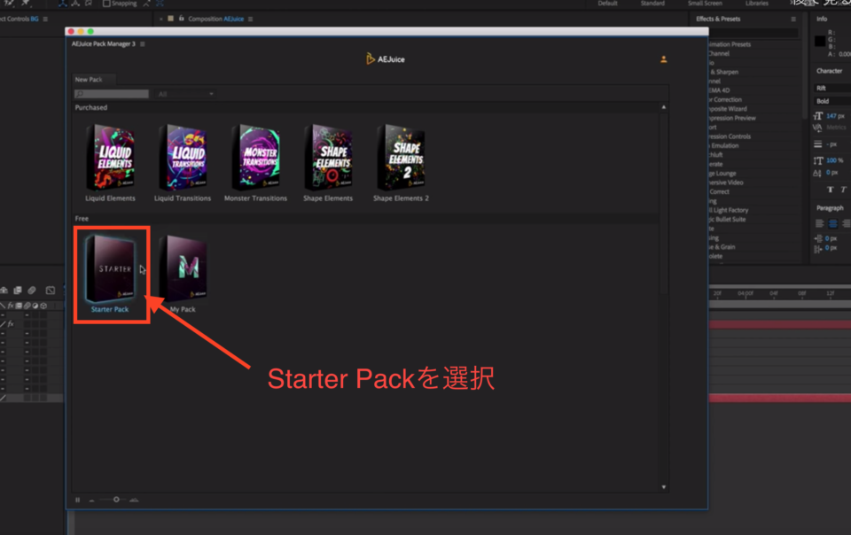
Task: Click the Shape Elements pack label
Action: click(328, 198)
